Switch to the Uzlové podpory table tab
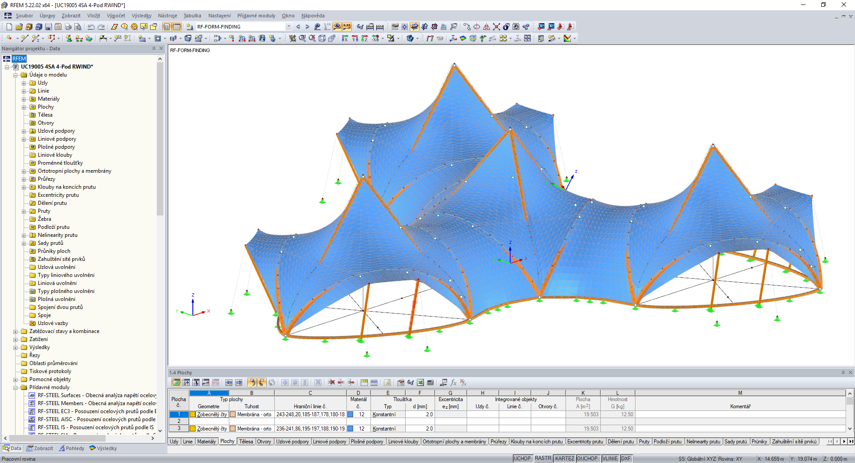The height and width of the screenshot is (463, 855). pyautogui.click(x=293, y=442)
